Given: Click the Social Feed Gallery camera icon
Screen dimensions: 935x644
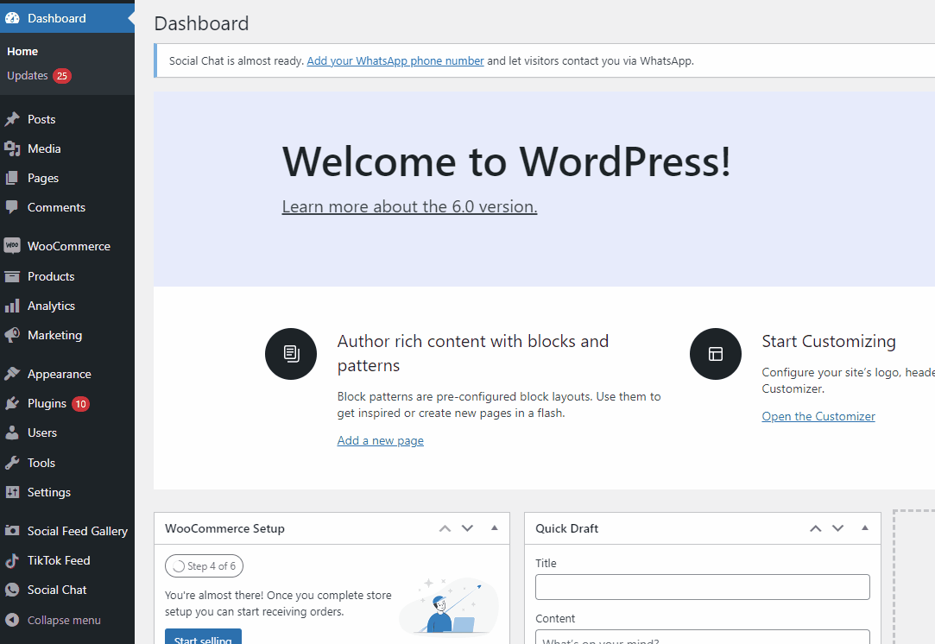Looking at the screenshot, I should (x=12, y=530).
